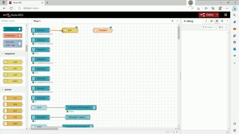239x134 pixels.
Task: Open the flow list dropdown arrow
Action: coord(177,21)
